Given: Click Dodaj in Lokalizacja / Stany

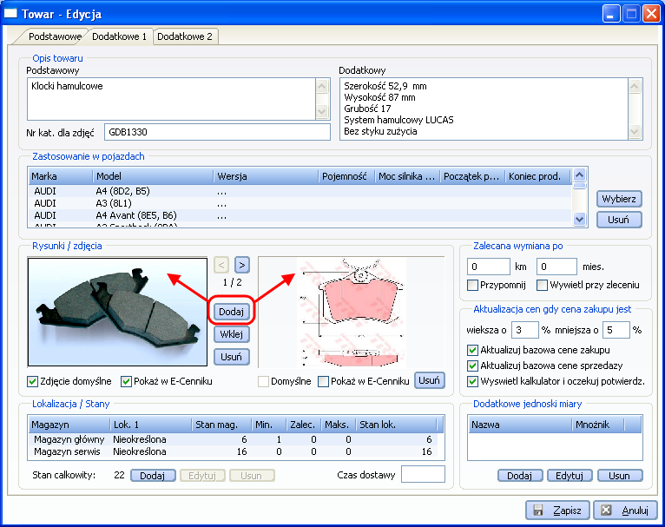Looking at the screenshot, I should [x=153, y=476].
